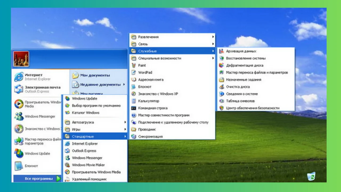This screenshot has height=192, width=341.
Task: Start Дефрагментация диска
Action: [256, 65]
